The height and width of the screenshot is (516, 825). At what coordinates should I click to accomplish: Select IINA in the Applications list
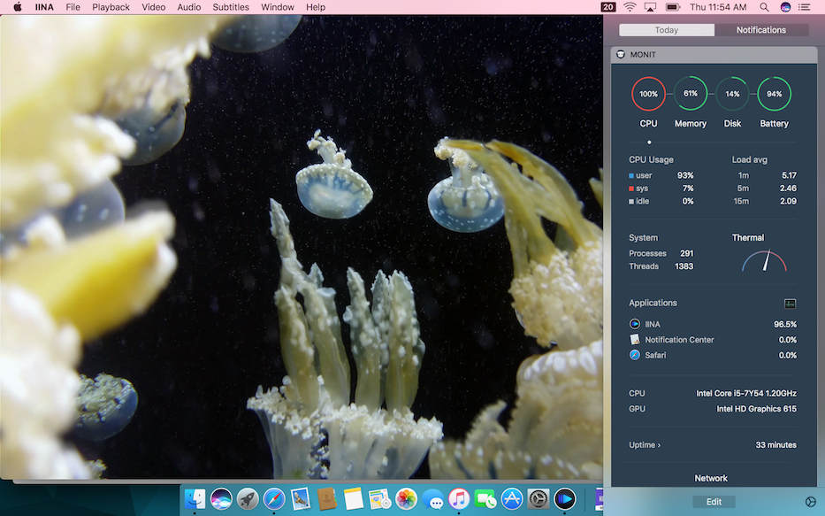[653, 325]
